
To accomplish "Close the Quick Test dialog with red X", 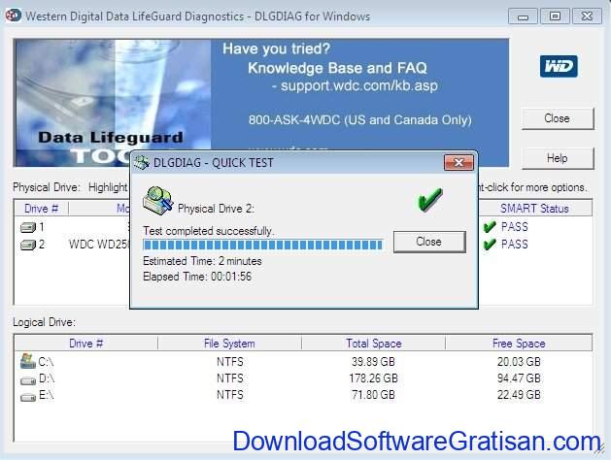I will pos(459,162).
